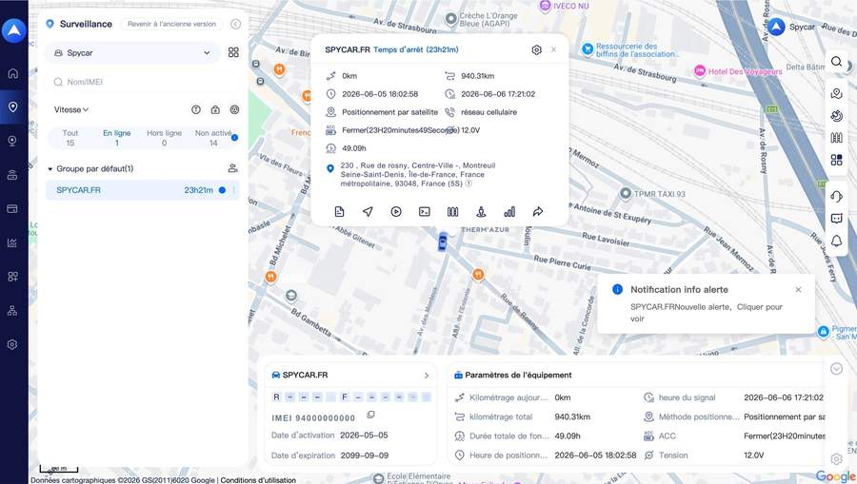Click the address info icon after (5S)
This screenshot has width=857, height=484.
(468, 184)
